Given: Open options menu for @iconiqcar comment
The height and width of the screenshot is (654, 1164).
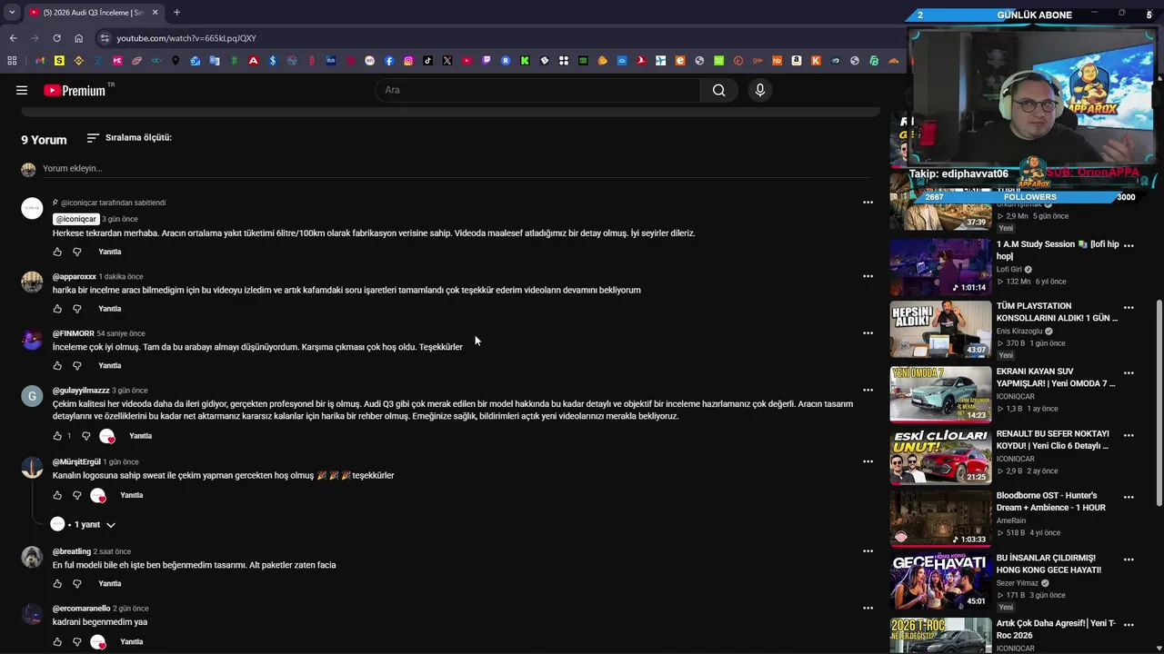Looking at the screenshot, I should [x=868, y=203].
